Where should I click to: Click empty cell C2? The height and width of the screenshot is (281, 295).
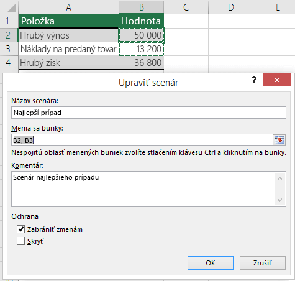[x=186, y=35]
